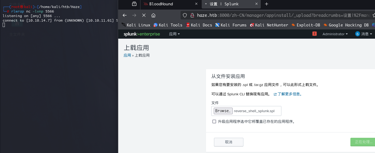The image size is (375, 153).
Task: Click the insecure connection padlock icon
Action: point(192,15)
